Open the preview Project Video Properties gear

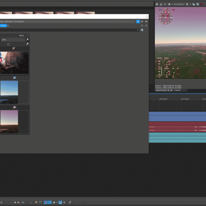(157, 4)
